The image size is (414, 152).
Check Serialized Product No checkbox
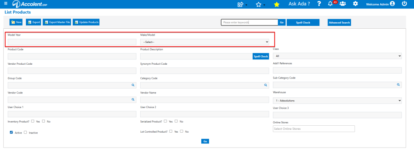[x=176, y=121]
